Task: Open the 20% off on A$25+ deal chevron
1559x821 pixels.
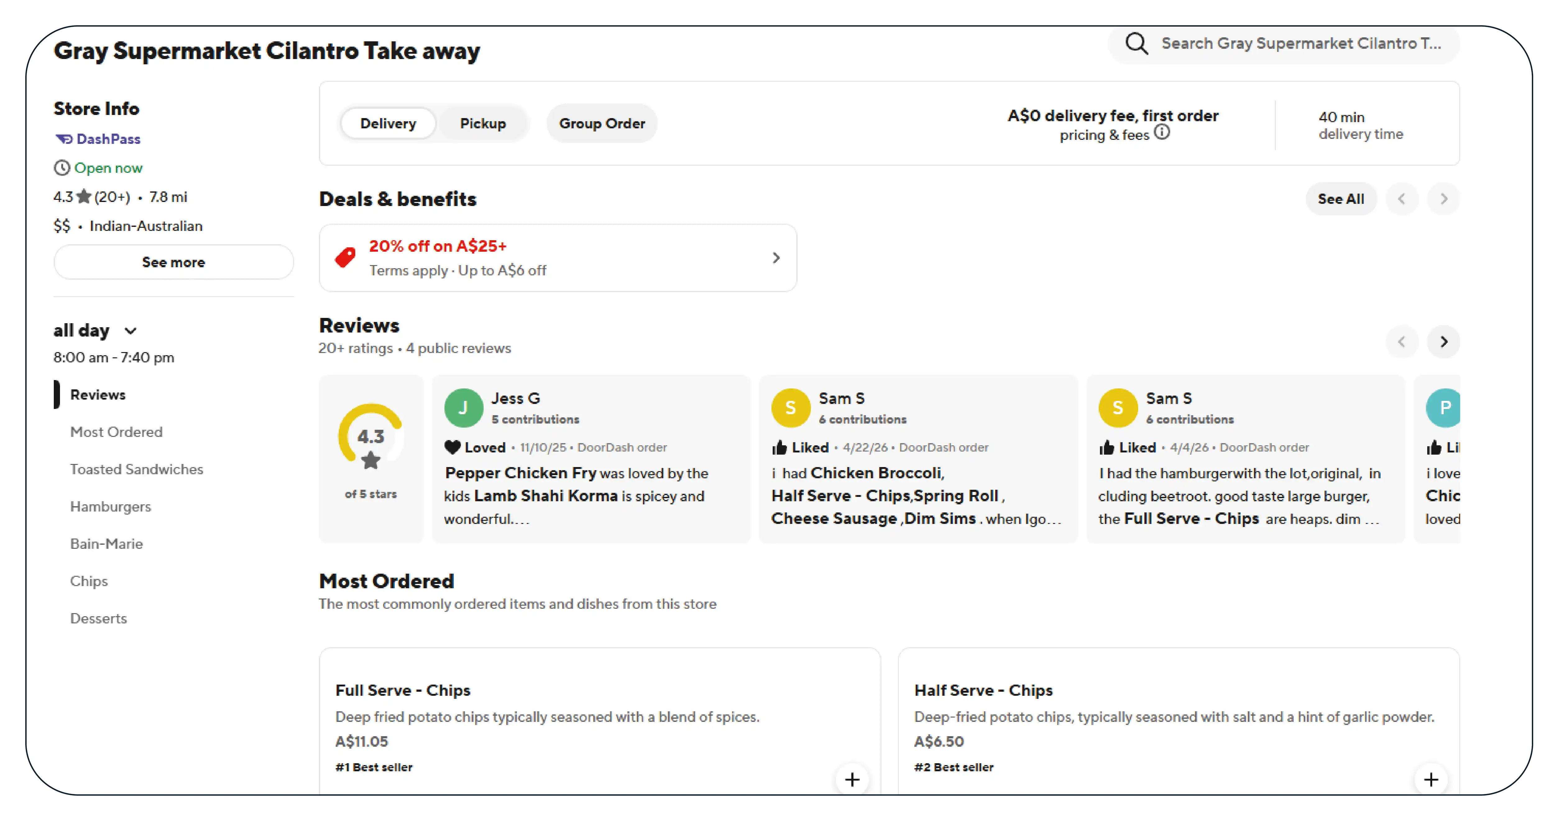Action: click(x=776, y=258)
